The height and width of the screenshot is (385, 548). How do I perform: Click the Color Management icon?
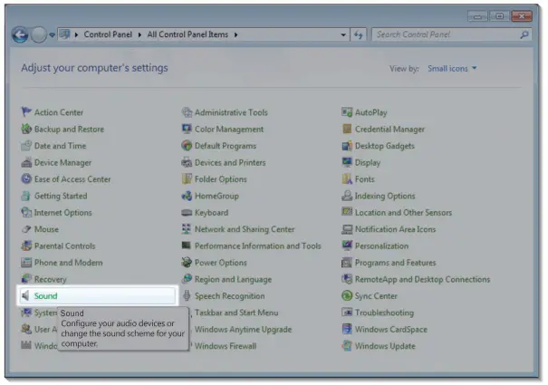(187, 129)
